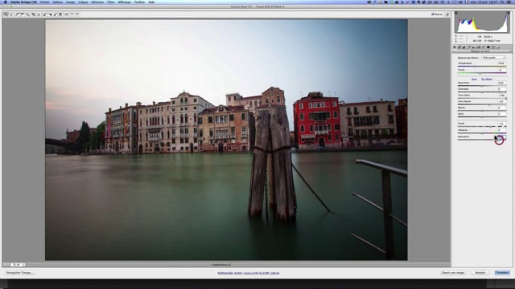Open the Split Toning panel tab

coord(474,47)
